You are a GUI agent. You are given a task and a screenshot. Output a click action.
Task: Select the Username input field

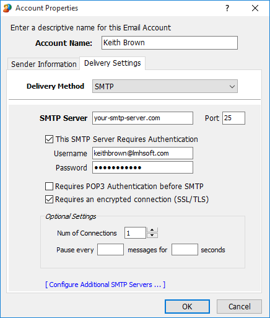point(142,153)
